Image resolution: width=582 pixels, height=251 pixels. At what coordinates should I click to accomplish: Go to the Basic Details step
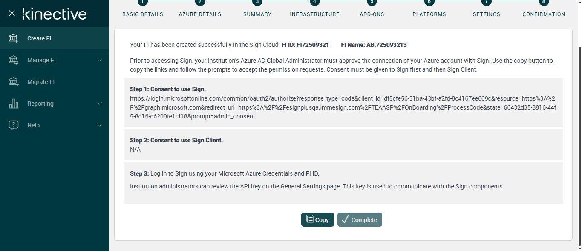[143, 14]
